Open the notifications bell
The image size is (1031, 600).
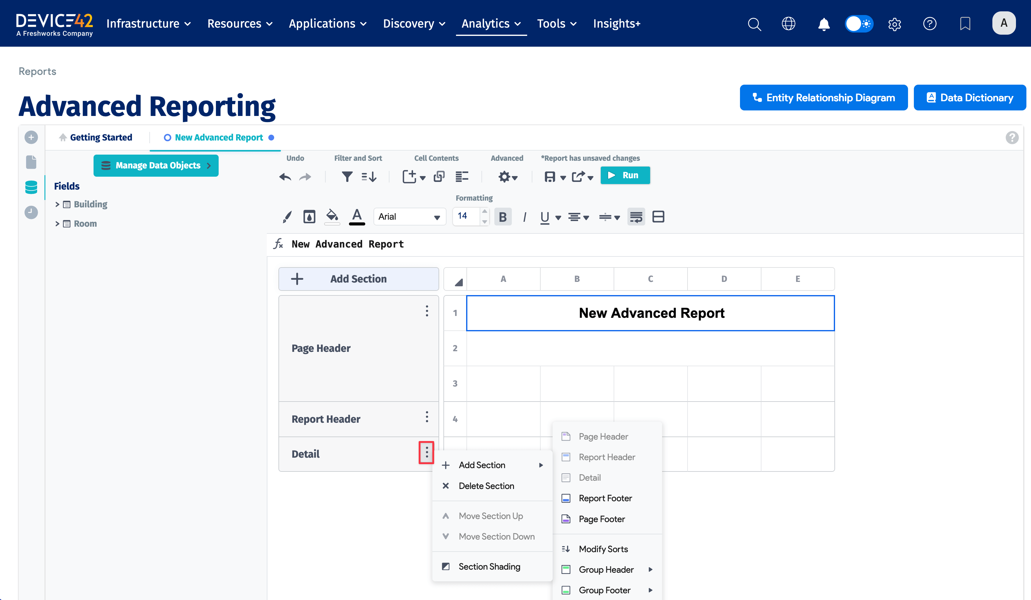(824, 24)
